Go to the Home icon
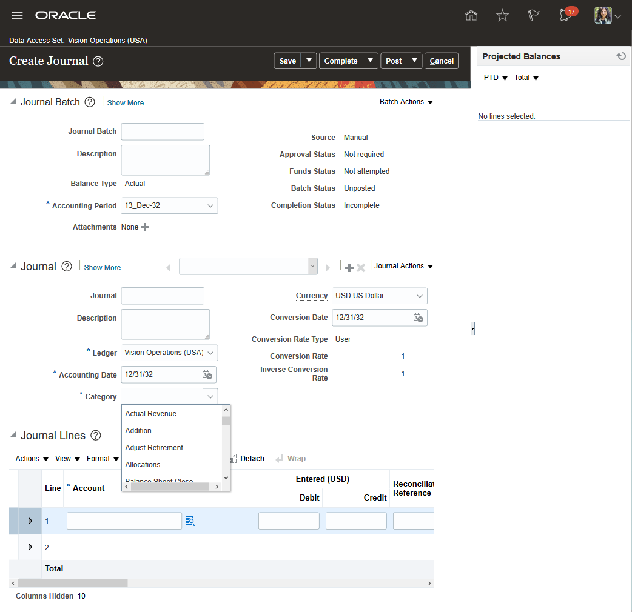The image size is (632, 612). [471, 15]
